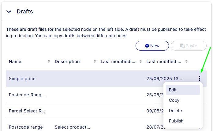Sort by the Name column arrows
This screenshot has width=213, height=131.
point(49,62)
